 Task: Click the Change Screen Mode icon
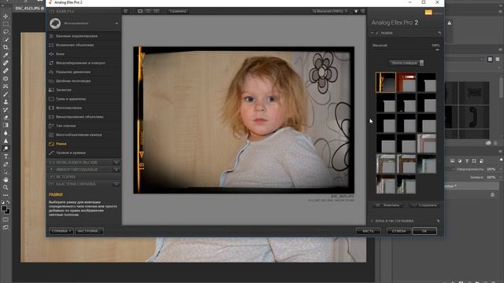coord(6,227)
